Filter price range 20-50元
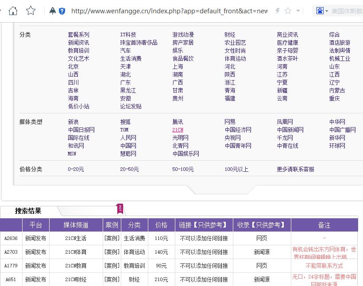 [129, 169]
